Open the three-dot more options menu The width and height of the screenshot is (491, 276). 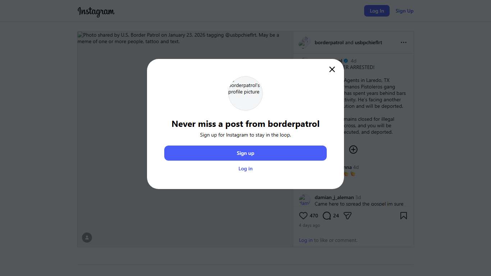coord(404,42)
